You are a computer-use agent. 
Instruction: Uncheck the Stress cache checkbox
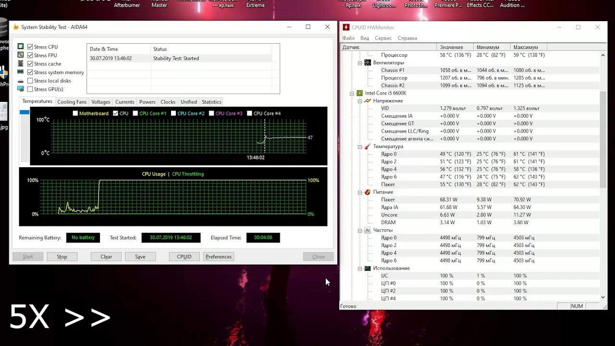pos(30,63)
